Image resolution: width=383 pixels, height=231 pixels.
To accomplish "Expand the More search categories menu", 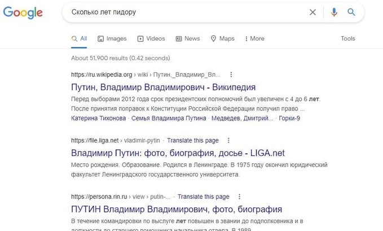I will tap(254, 38).
